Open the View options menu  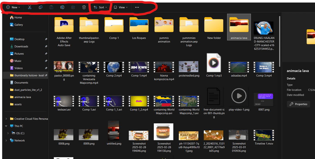(121, 7)
